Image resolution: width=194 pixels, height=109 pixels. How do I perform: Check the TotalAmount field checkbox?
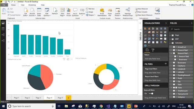[174, 91]
